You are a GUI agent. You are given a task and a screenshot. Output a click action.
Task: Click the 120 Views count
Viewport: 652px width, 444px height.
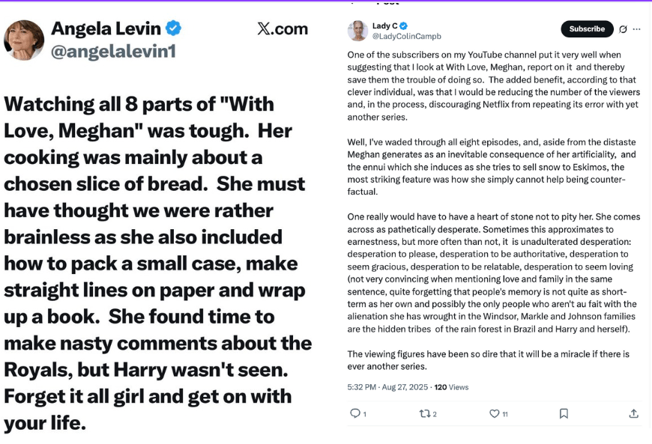coord(451,387)
